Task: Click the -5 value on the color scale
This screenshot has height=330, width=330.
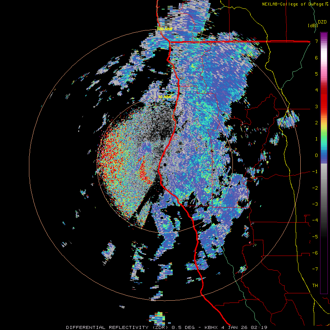Action: coord(315,237)
